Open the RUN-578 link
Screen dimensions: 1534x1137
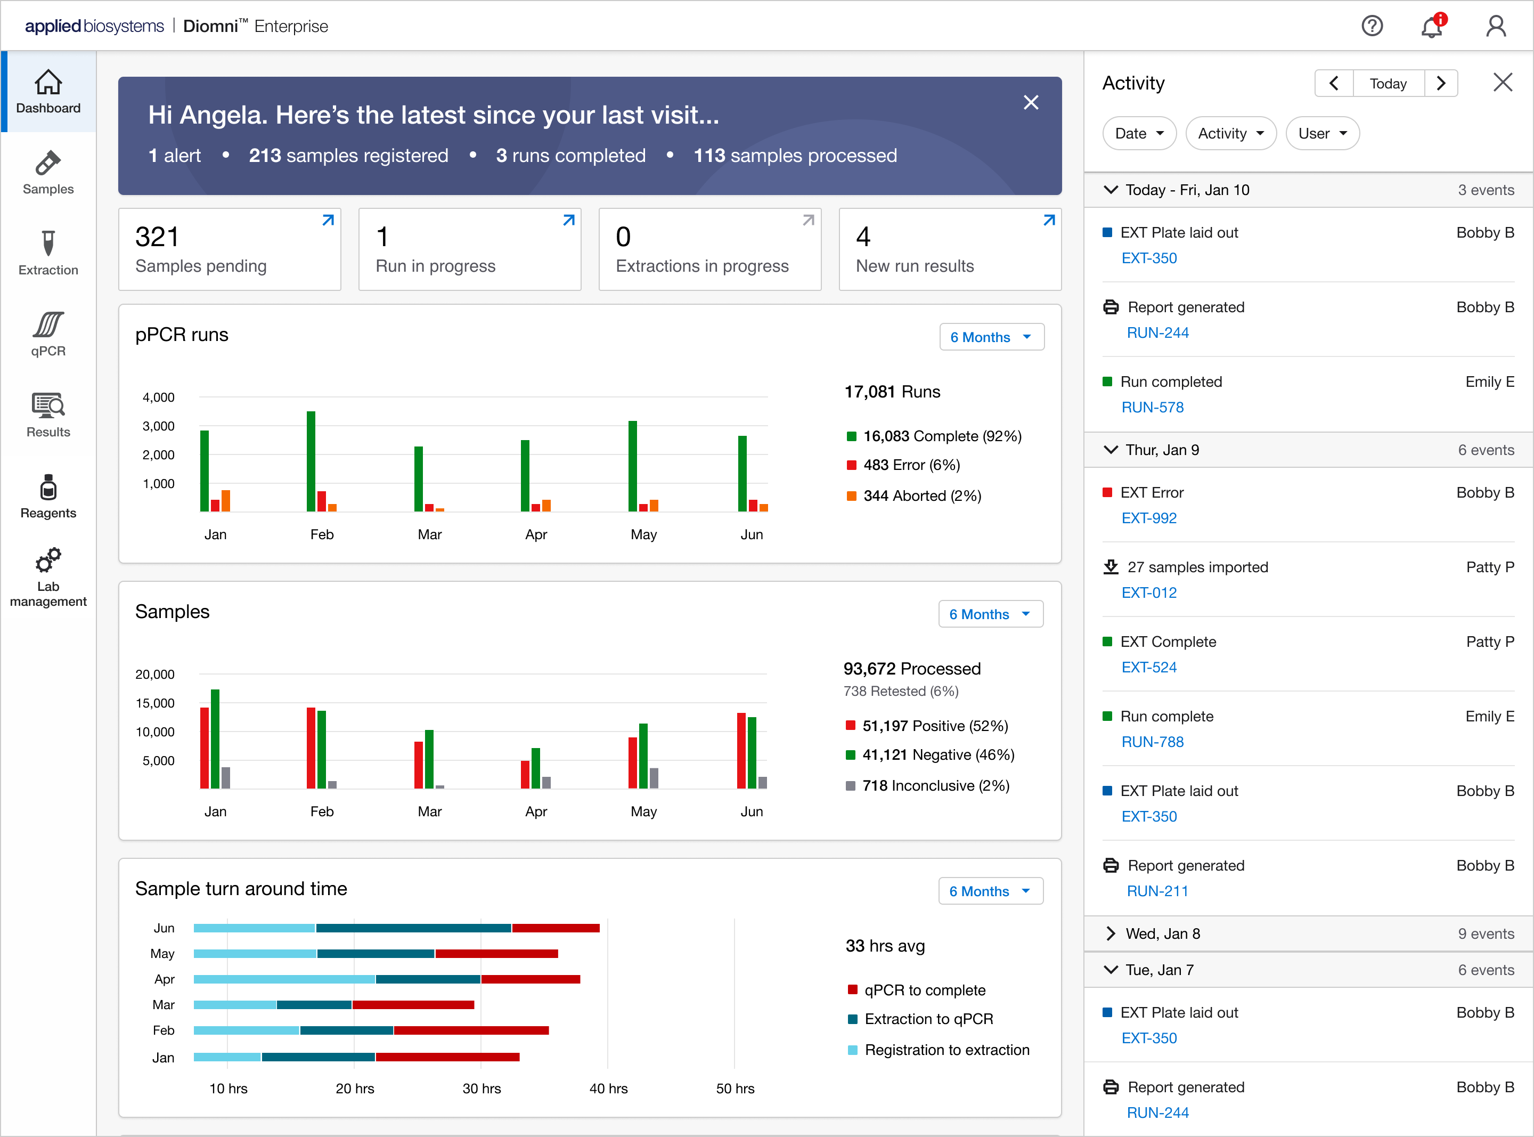point(1152,408)
